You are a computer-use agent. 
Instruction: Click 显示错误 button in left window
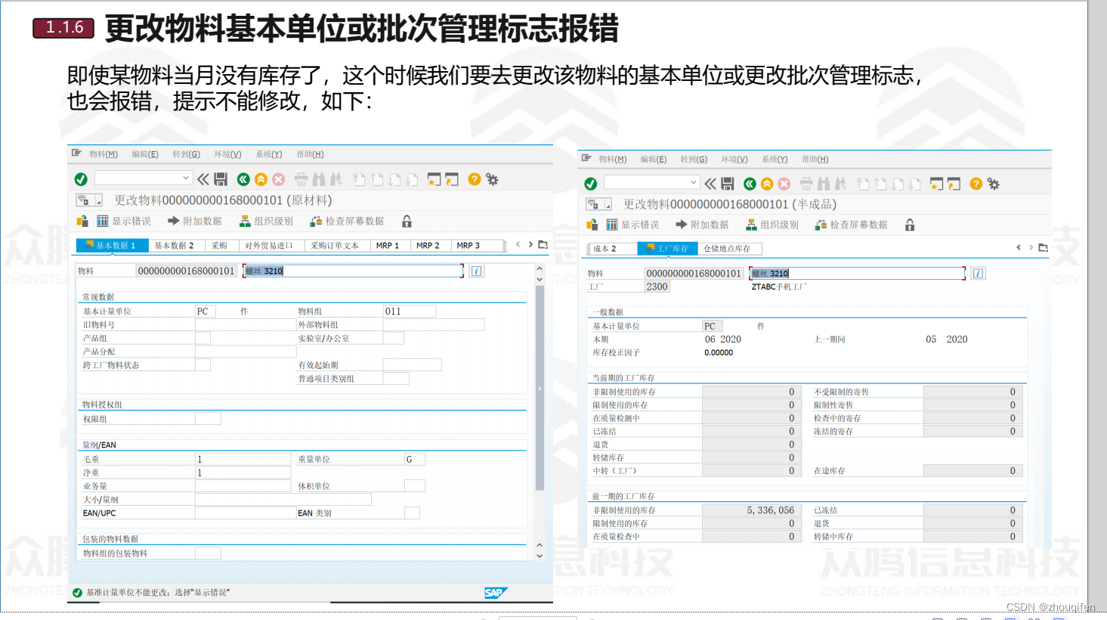(124, 222)
